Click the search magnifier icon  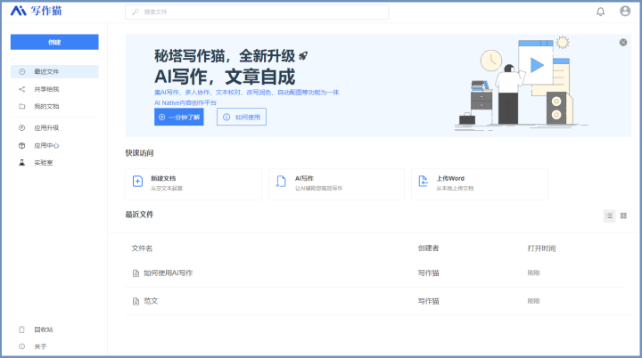[136, 12]
